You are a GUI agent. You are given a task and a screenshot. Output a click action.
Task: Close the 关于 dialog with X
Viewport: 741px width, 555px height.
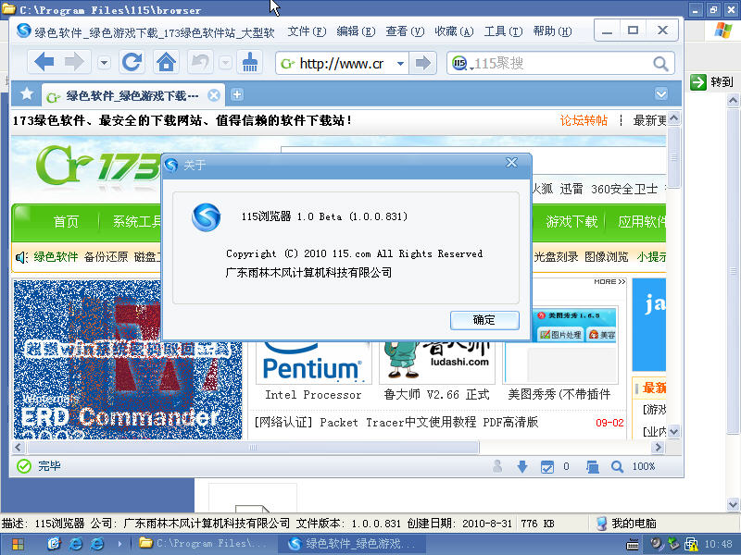[x=511, y=163]
